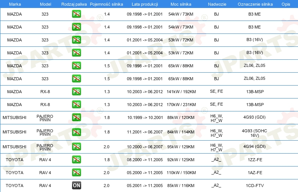This screenshot has height=192, width=298.
Task: Click MAZDA in the 141kW / 192KM row
Action: tap(14, 92)
